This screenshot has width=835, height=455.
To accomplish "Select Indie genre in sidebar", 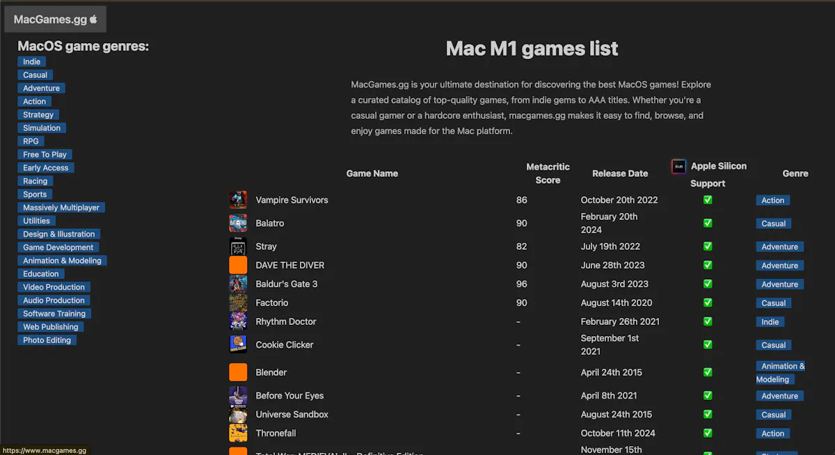I will pos(32,62).
